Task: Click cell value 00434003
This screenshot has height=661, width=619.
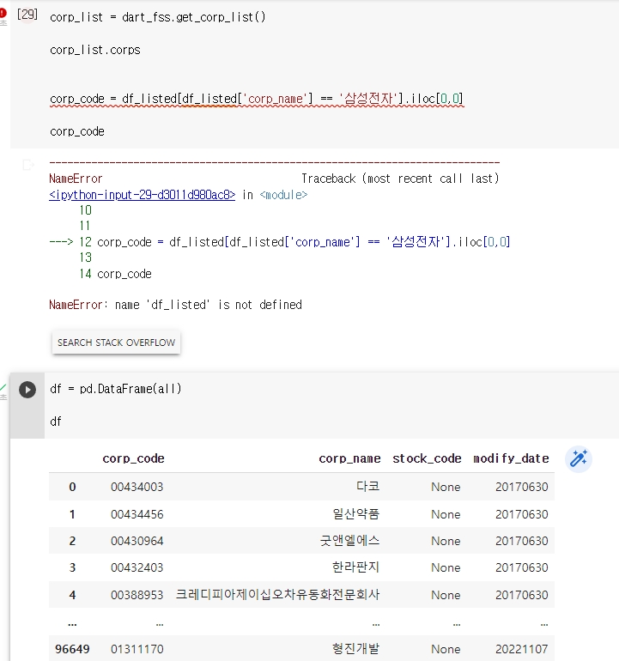Action: tap(137, 487)
